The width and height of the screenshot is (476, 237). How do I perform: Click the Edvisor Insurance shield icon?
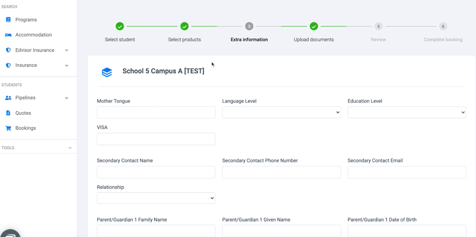coord(8,50)
